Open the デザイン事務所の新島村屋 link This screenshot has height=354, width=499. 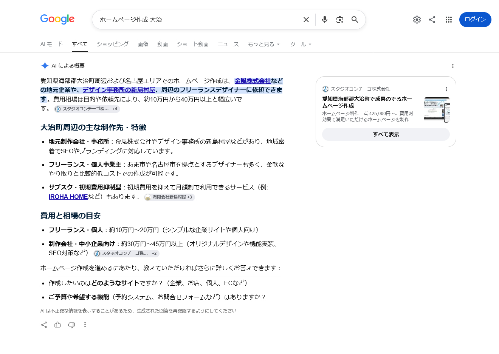tap(119, 90)
